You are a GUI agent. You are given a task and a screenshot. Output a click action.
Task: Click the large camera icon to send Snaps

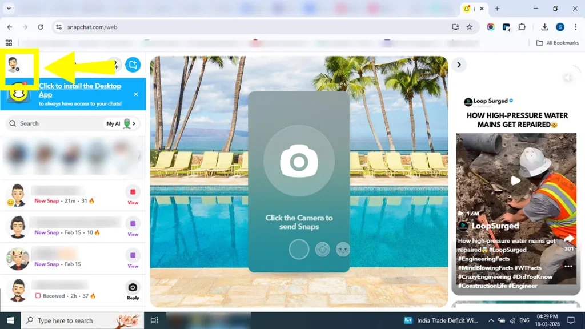(x=299, y=162)
